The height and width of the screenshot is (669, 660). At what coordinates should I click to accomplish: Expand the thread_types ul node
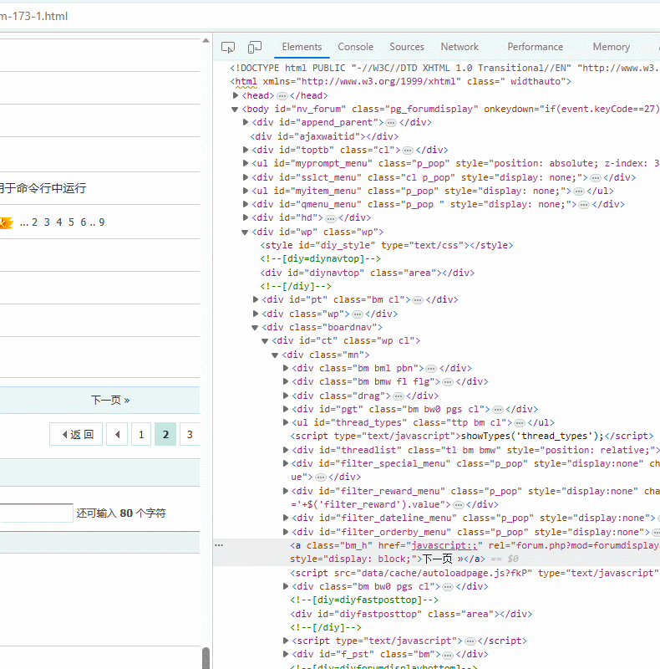286,422
